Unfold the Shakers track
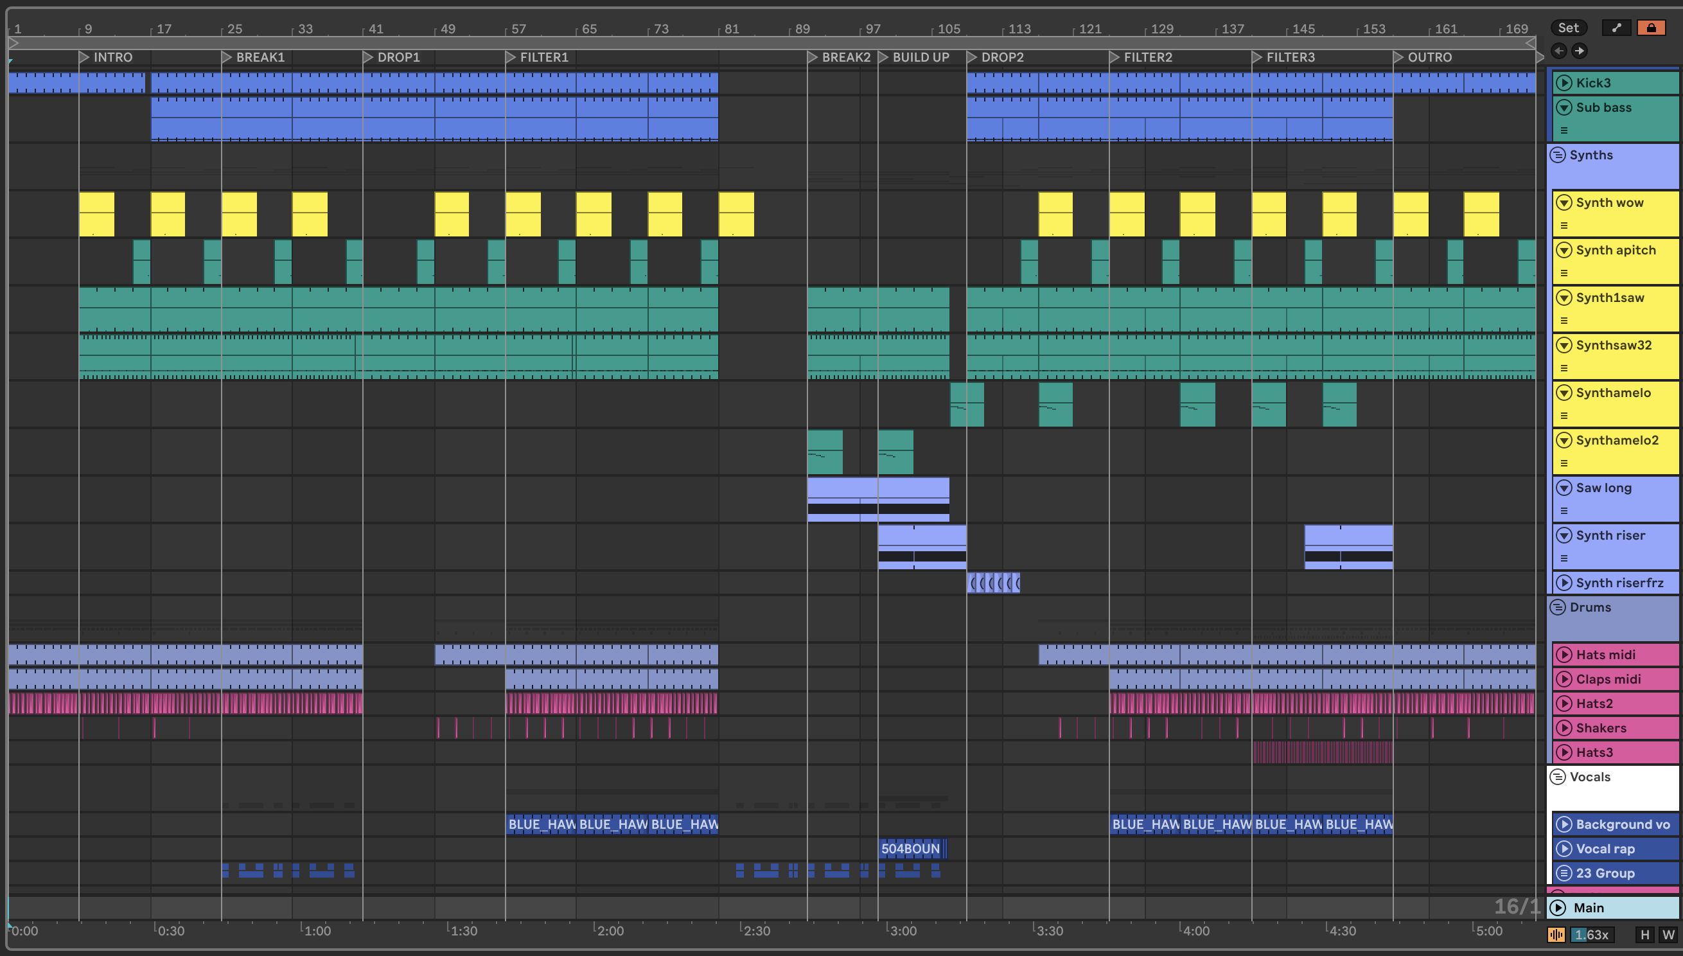The image size is (1683, 956). 1564,728
